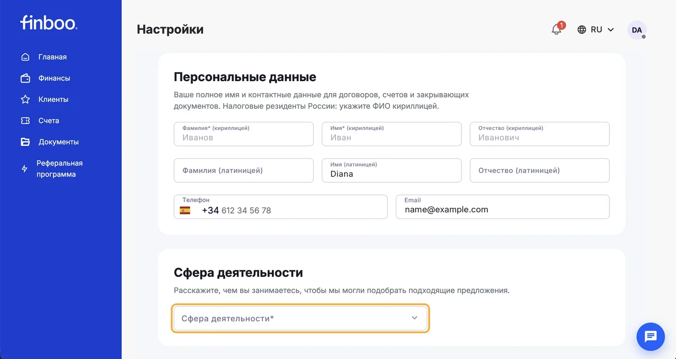Image resolution: width=676 pixels, height=359 pixels.
Task: Focus the Фамилия (кириллицей) field
Action: [244, 134]
